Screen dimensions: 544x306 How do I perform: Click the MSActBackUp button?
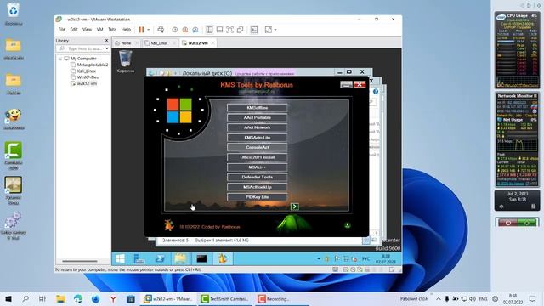(x=257, y=187)
